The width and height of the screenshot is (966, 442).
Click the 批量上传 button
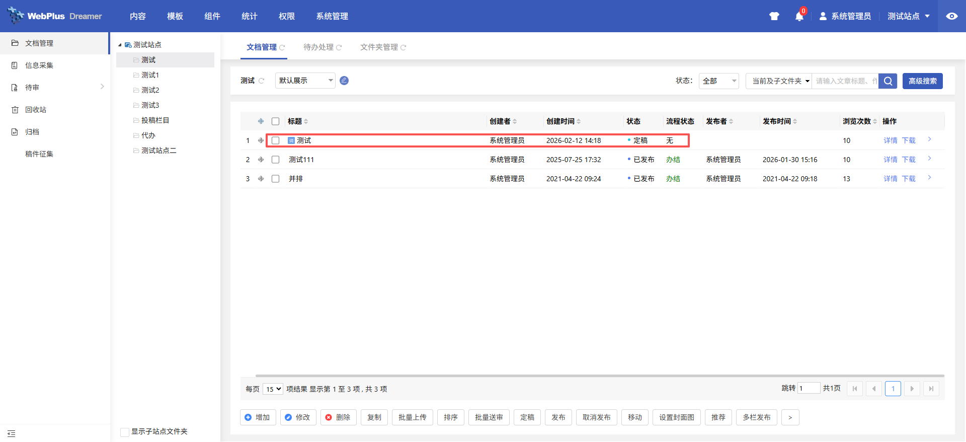(x=412, y=417)
